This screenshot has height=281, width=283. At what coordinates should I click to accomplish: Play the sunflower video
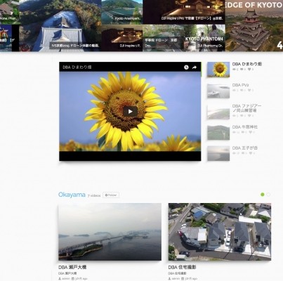130,112
